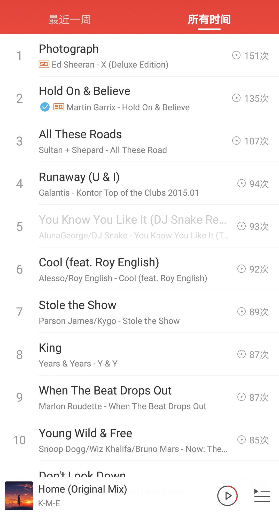Tap play count icon for Photograph
279x512 pixels.
pos(236,55)
